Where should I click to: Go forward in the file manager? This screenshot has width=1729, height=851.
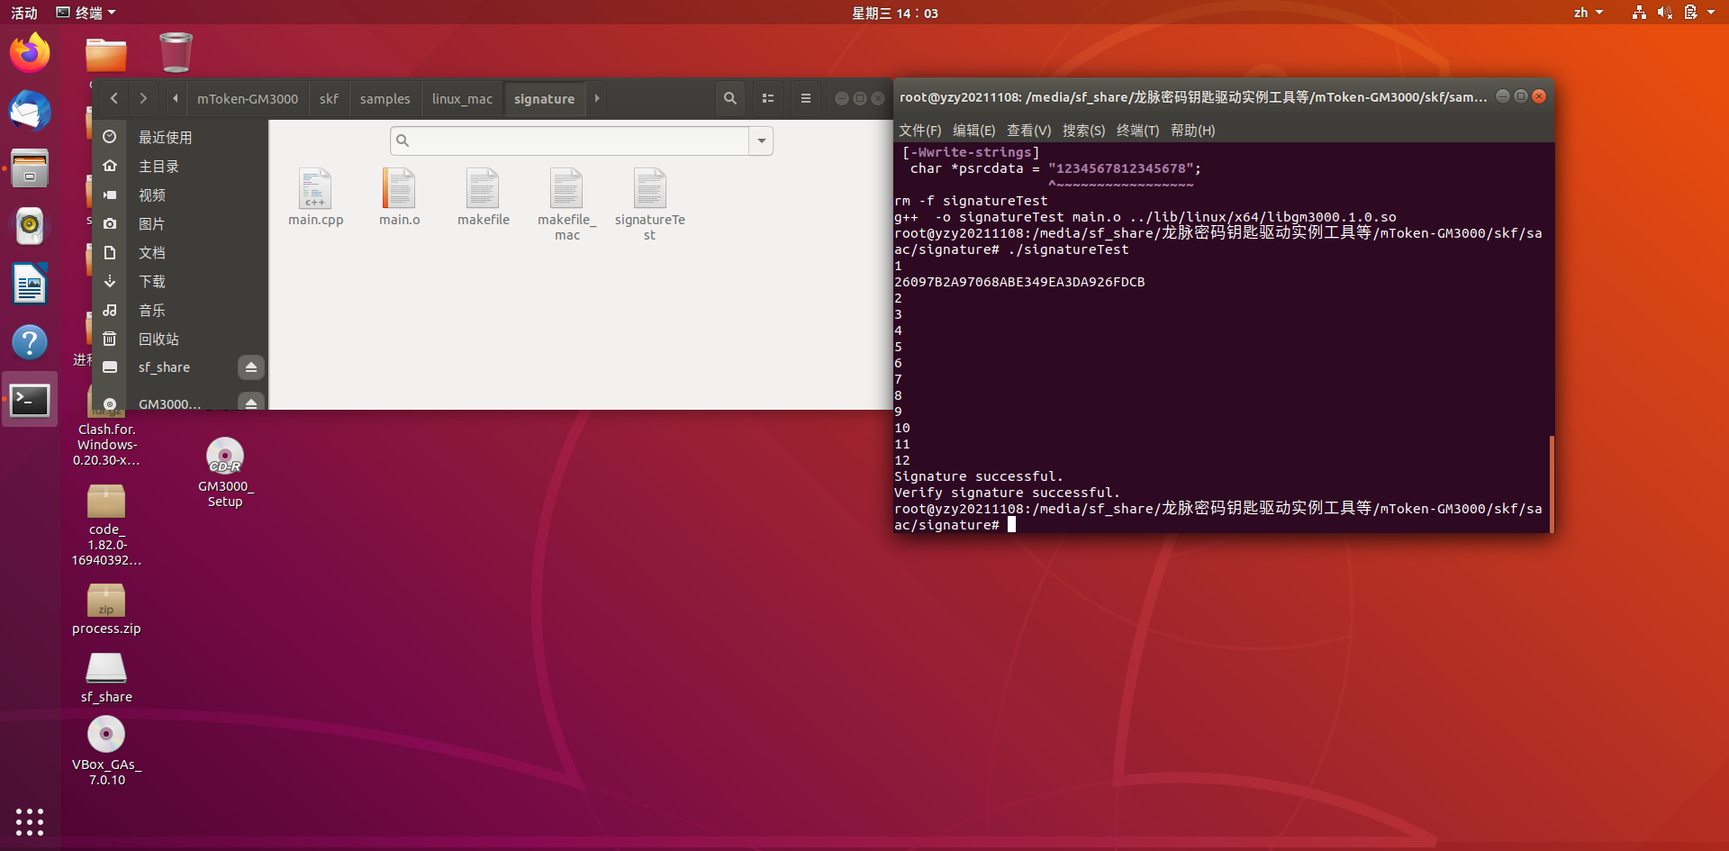[x=143, y=98]
